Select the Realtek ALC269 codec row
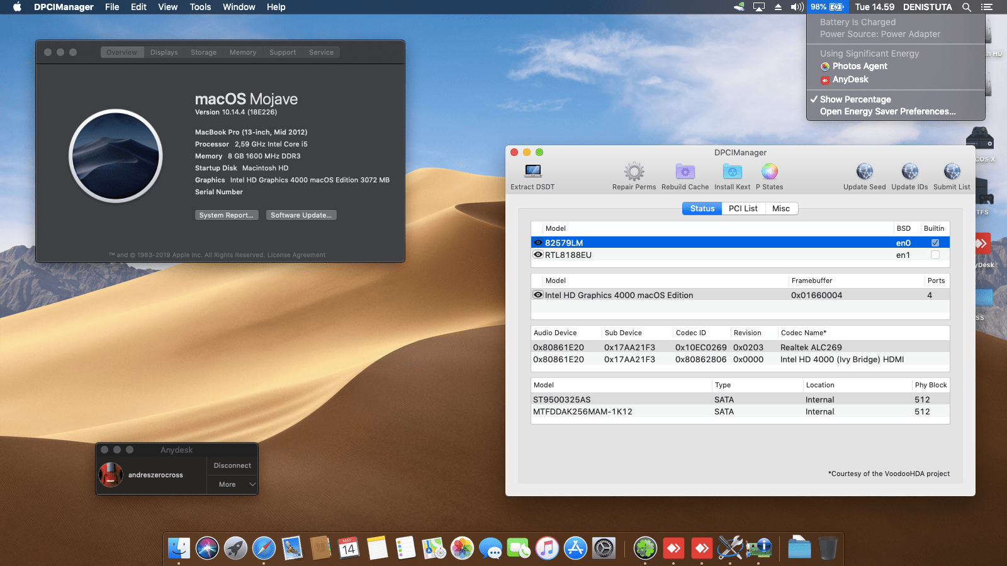 tap(740, 347)
